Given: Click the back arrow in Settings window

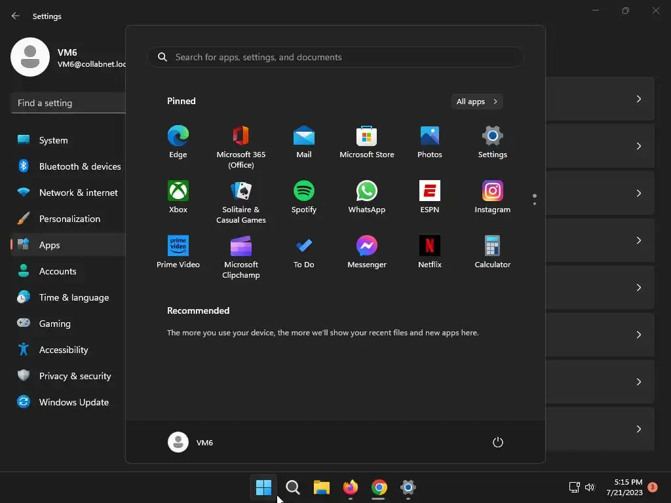Looking at the screenshot, I should point(16,16).
